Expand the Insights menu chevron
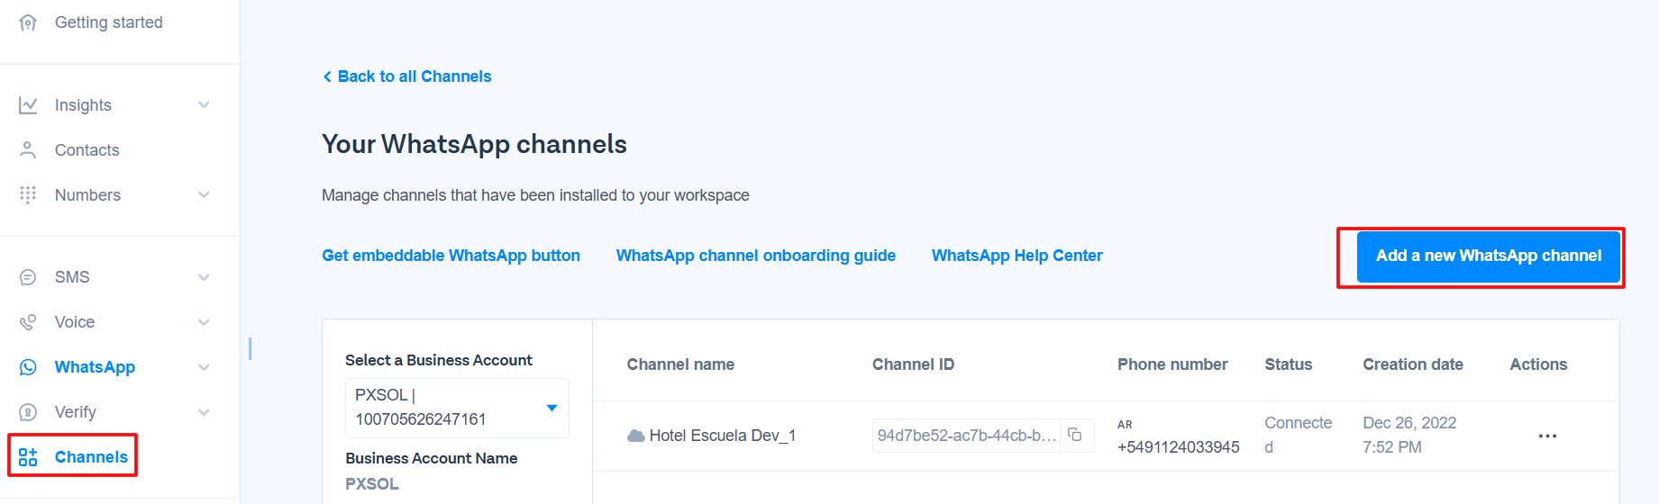This screenshot has width=1659, height=504. pos(204,105)
